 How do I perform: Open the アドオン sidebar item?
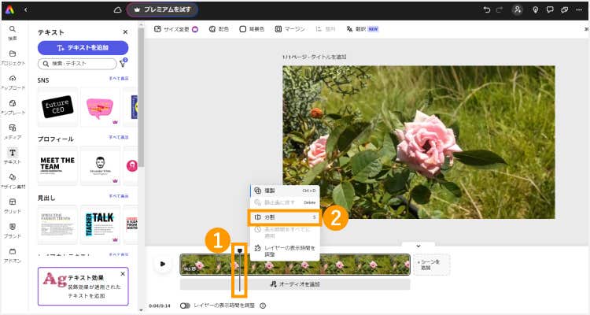13,255
